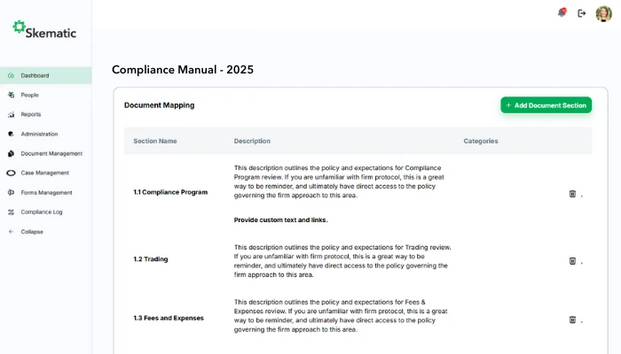Delete the 1.3 Fees and Expenses section
Screen dimensions: 621x354
[x=572, y=319]
